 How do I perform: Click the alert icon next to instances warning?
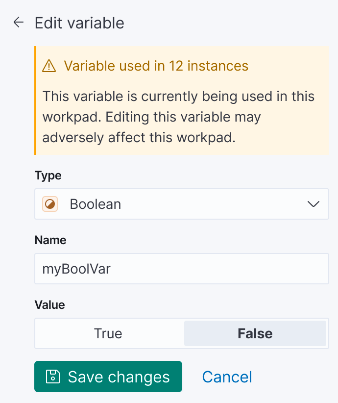pos(49,66)
